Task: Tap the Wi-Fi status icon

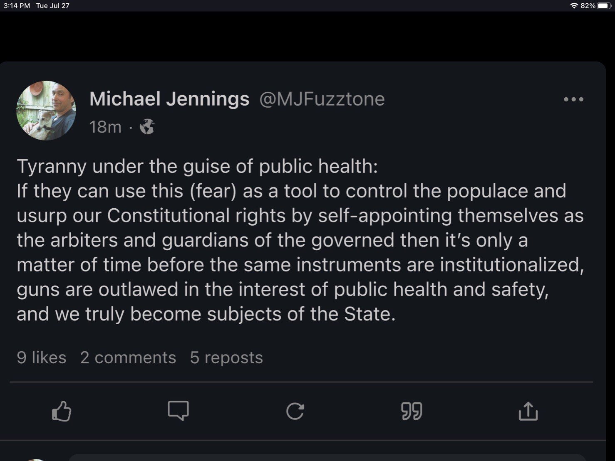Action: coord(574,5)
